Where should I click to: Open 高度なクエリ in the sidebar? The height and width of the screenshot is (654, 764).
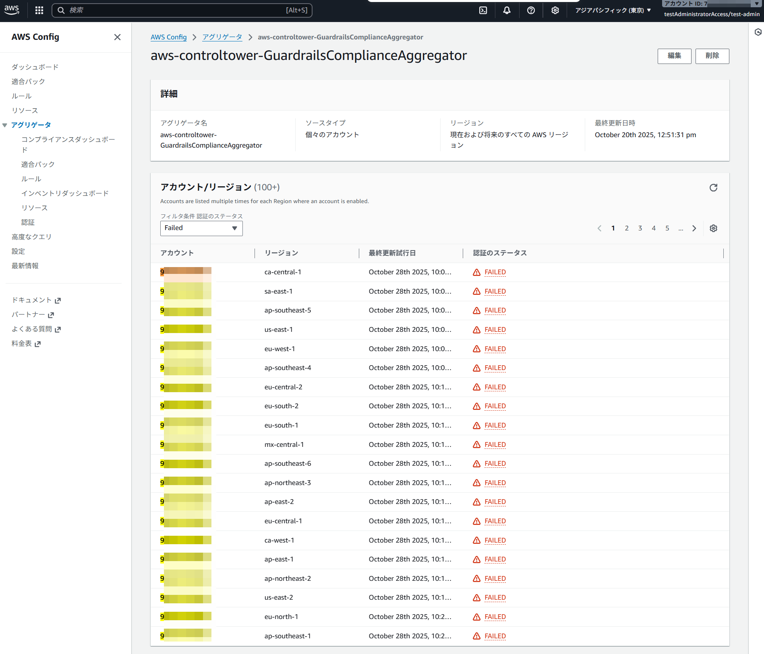pyautogui.click(x=31, y=237)
